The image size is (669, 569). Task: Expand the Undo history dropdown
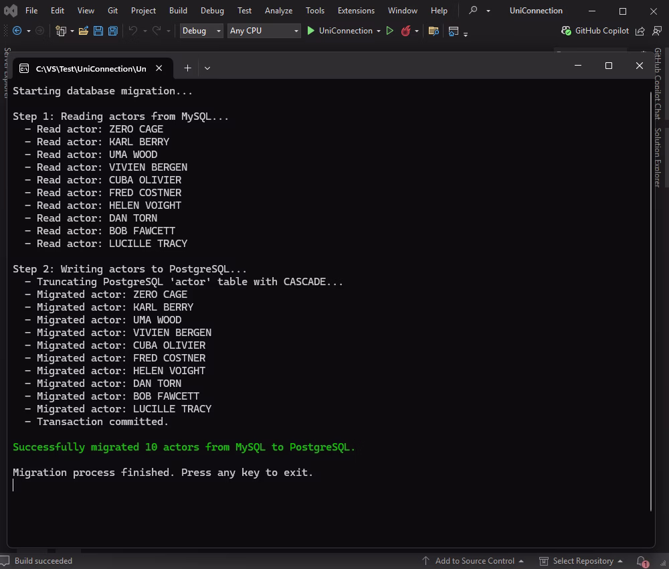145,31
